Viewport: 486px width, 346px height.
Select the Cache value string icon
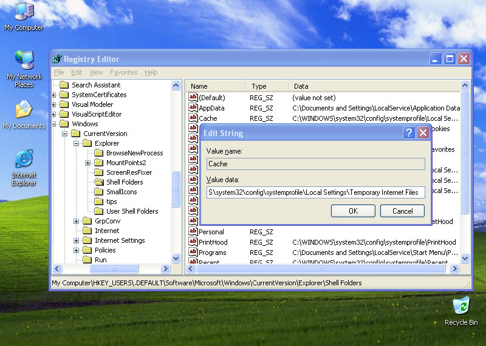193,118
